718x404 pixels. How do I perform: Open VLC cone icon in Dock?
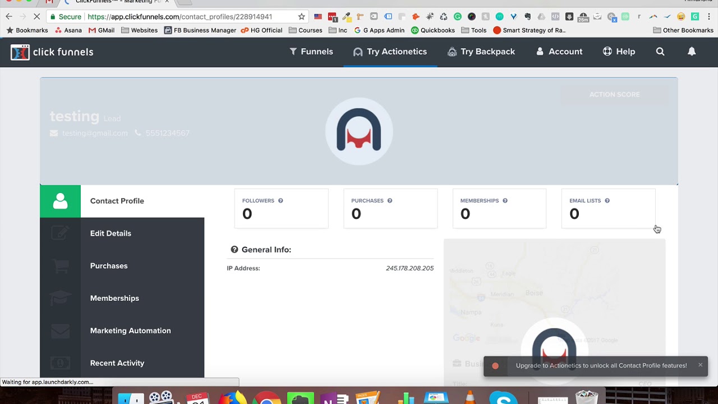click(470, 397)
